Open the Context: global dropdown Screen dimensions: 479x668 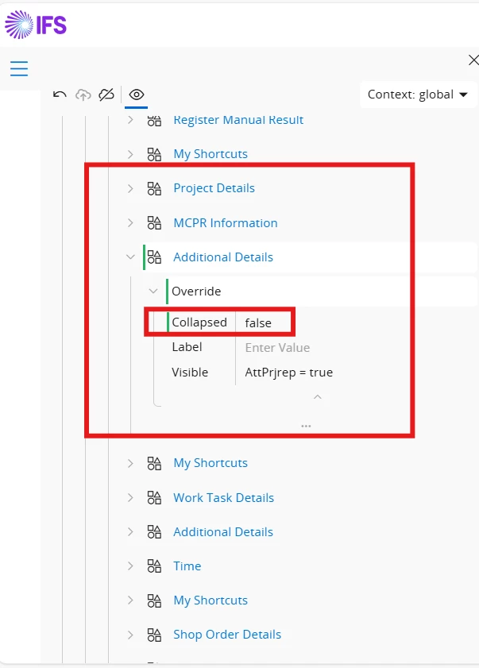point(416,95)
